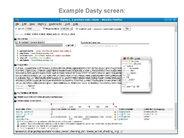The width and height of the screenshot is (184, 138).
Task: Click the 'other' evidence in the antigenic row
Action: (147, 117)
